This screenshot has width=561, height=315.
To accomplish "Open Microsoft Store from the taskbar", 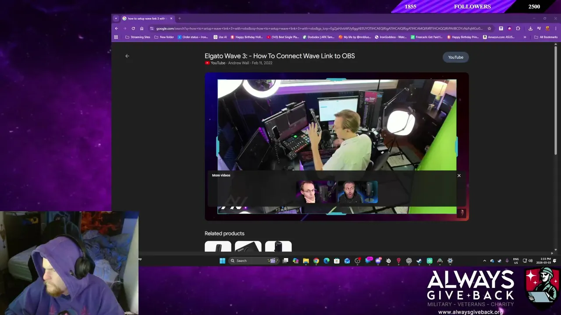I will pyautogui.click(x=337, y=261).
